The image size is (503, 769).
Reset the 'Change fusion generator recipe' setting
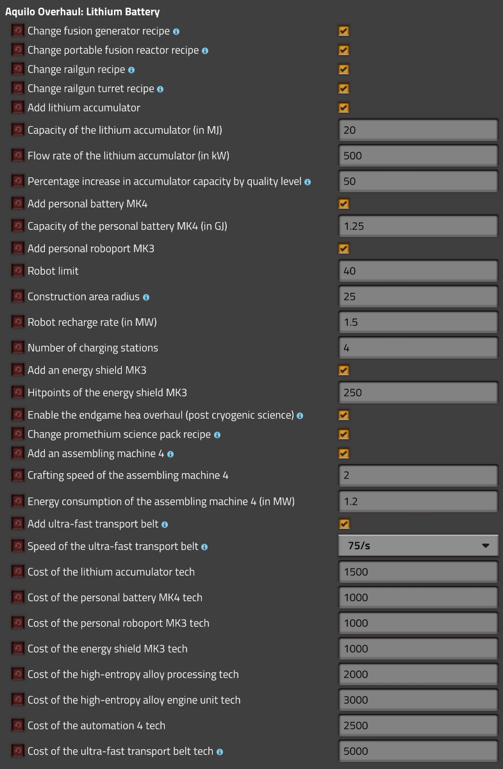coord(17,31)
